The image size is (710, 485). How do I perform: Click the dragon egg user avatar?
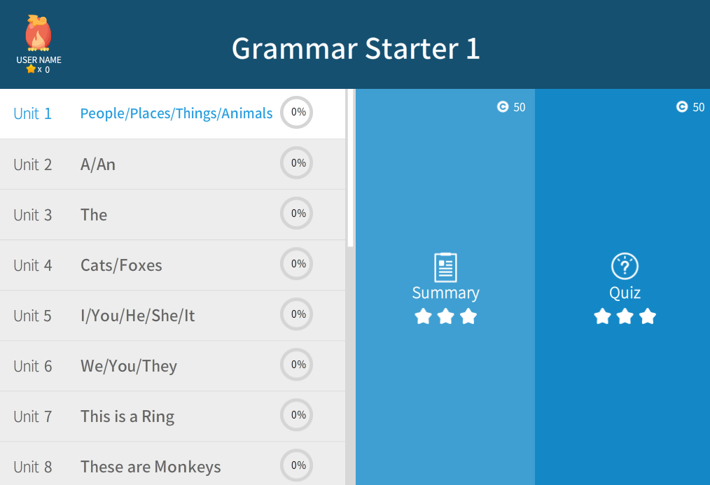(x=38, y=34)
